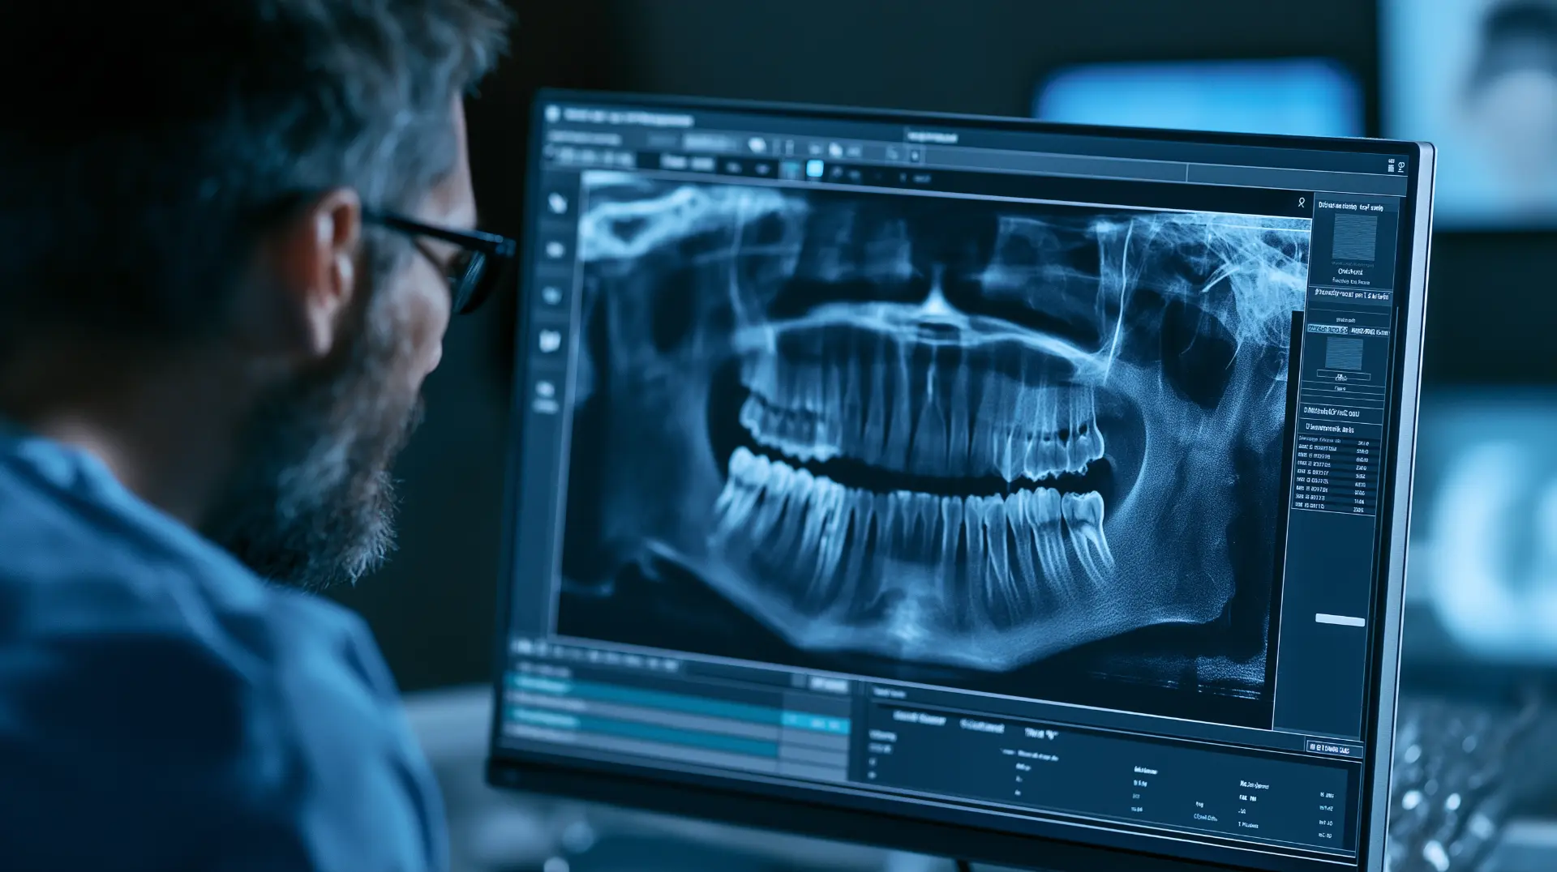
Task: Activate the fourth tool icon in the left sidebar
Action: (550, 340)
